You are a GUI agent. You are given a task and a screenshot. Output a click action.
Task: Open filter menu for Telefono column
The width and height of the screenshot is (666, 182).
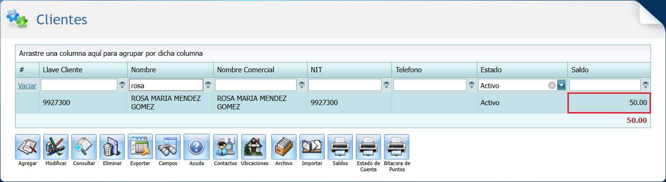click(x=471, y=85)
